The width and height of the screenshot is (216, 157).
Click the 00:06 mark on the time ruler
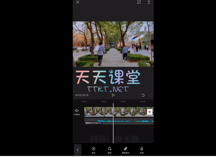(x=143, y=102)
